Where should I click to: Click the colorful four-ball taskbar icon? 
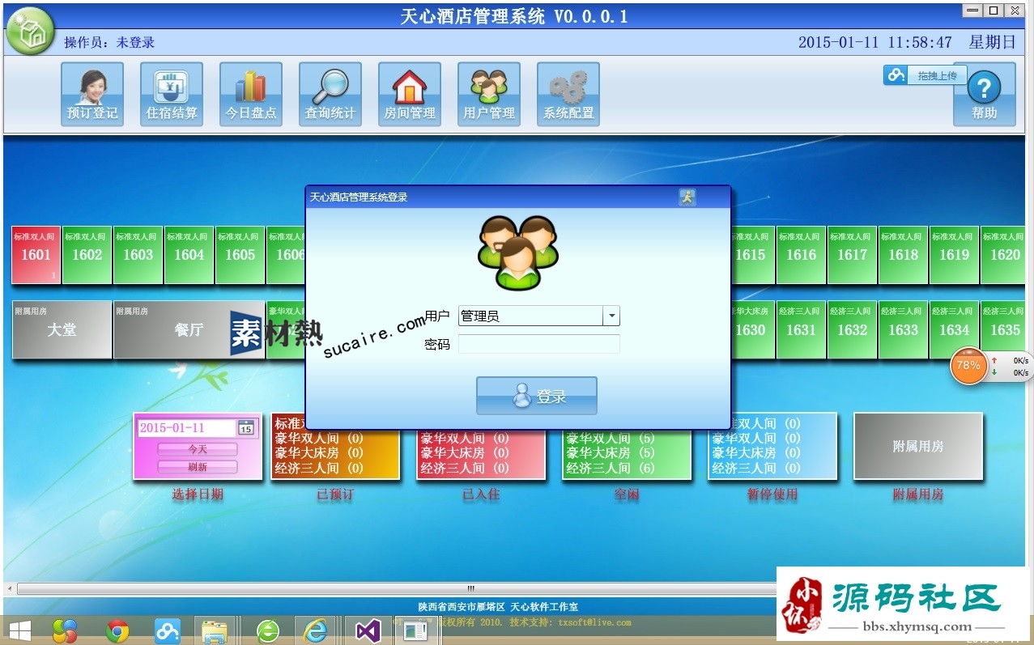point(66,630)
